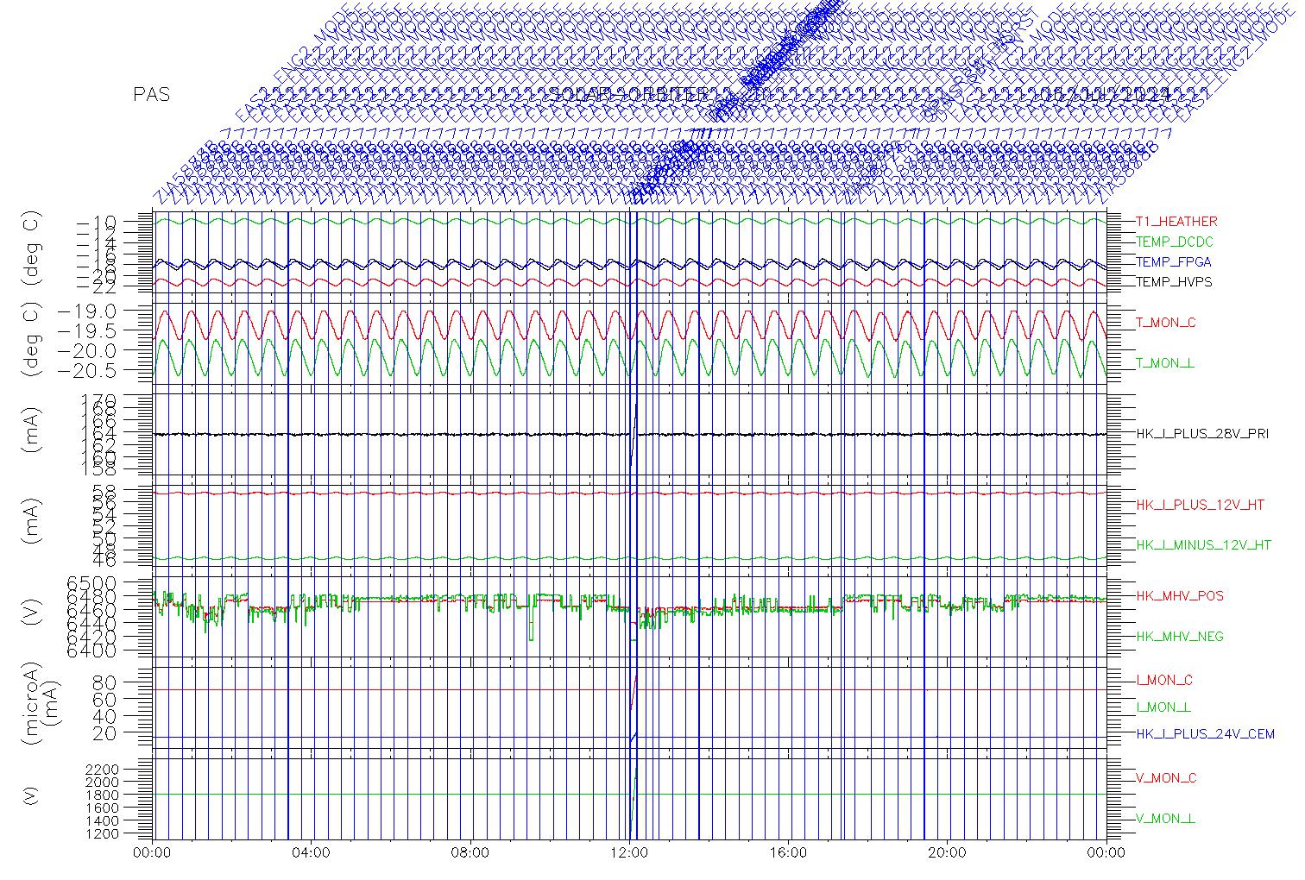The image size is (1305, 880).
Task: Click the V_MON_L legend label
Action: pos(1165,819)
